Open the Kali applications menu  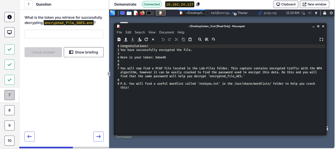(112, 13)
